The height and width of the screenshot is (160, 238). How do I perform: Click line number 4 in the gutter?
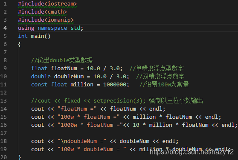5,28
